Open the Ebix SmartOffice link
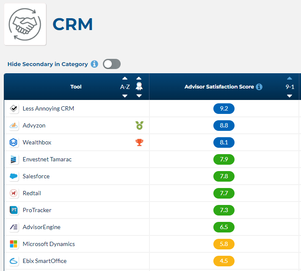The image size is (301, 271). click(44, 261)
